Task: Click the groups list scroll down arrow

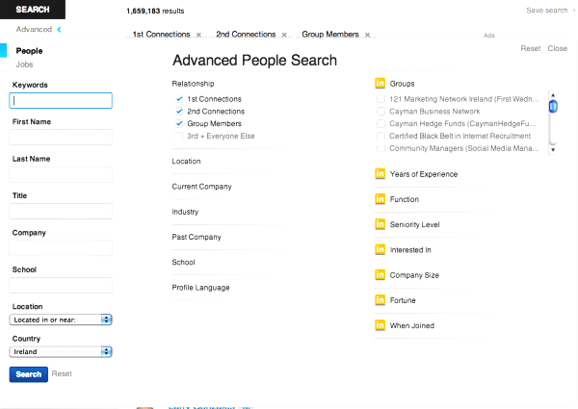Action: tap(553, 150)
